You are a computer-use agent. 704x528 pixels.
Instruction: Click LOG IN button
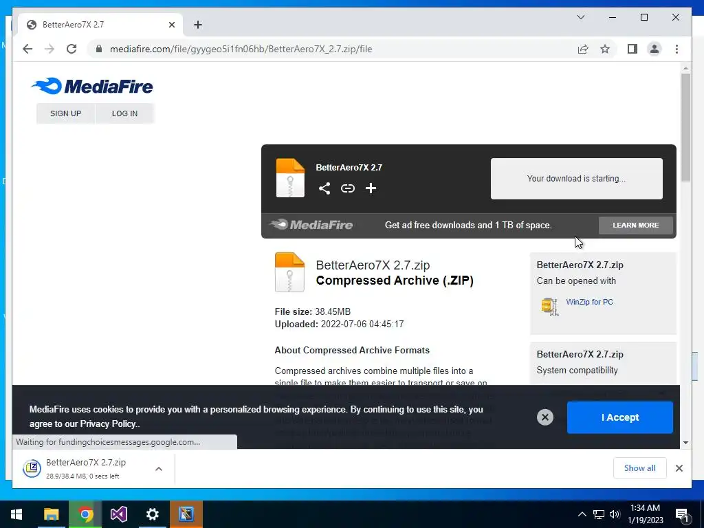click(x=124, y=113)
